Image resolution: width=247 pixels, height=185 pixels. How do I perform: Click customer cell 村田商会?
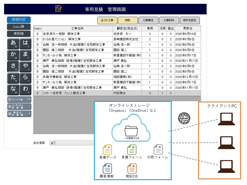pos(127,93)
